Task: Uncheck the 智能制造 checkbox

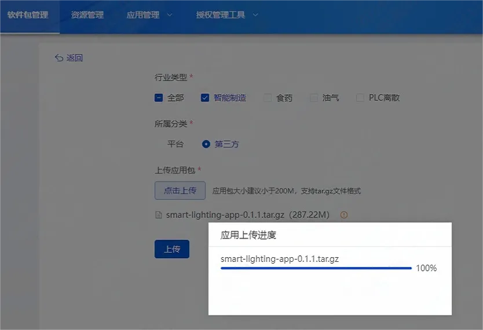Action: coord(205,98)
